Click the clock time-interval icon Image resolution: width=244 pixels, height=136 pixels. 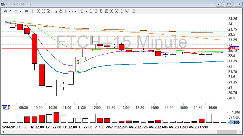[x=82, y=11]
